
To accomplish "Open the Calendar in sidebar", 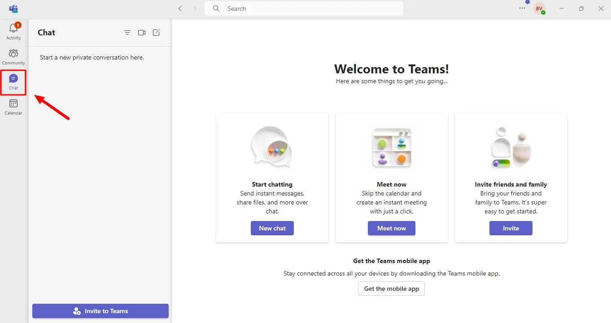I will coord(13,107).
